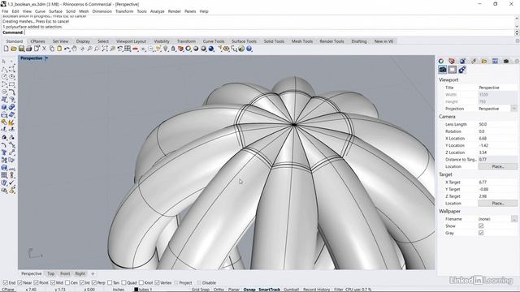Browse wallpaper filename with the ... button

click(513, 219)
